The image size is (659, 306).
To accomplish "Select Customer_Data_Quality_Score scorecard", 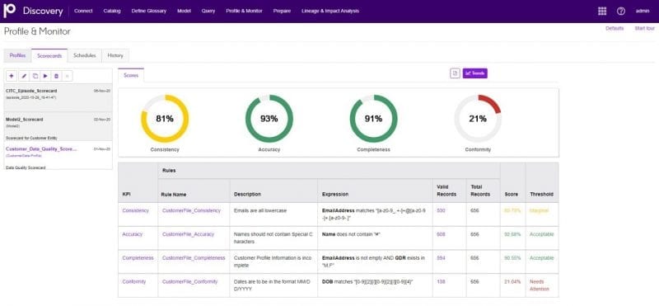I will coord(58,155).
